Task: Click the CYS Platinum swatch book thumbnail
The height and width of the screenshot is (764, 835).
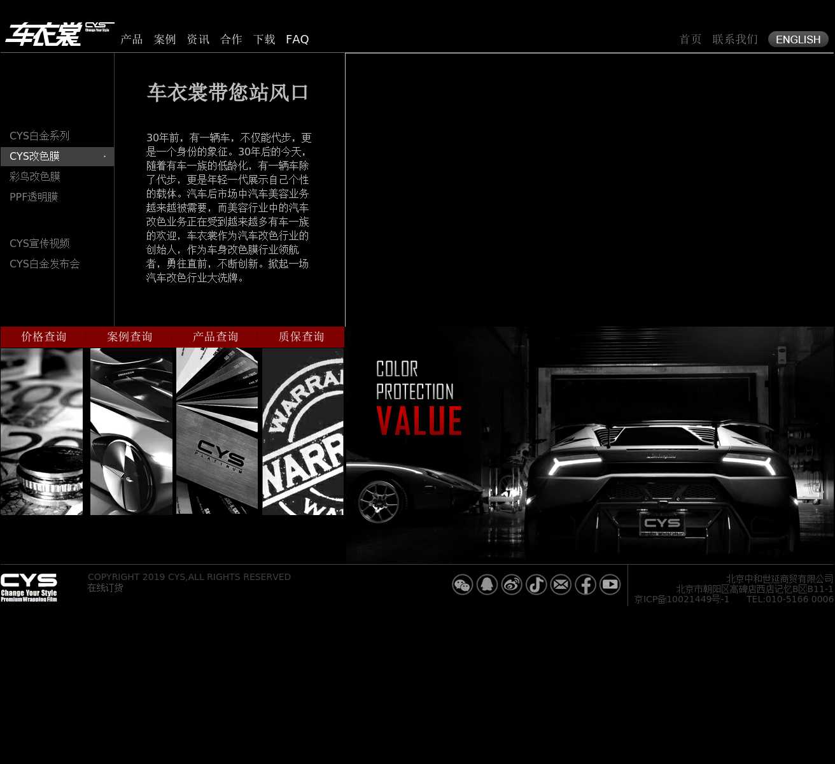Action: coord(217,431)
